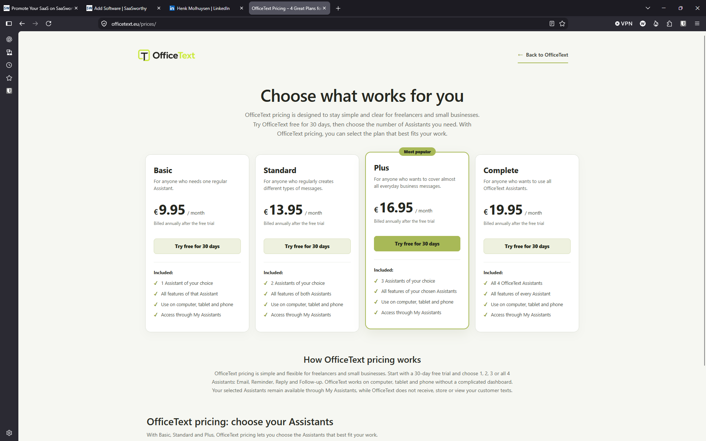The width and height of the screenshot is (706, 441).
Task: Close the LinkedIn tab
Action: (x=242, y=8)
